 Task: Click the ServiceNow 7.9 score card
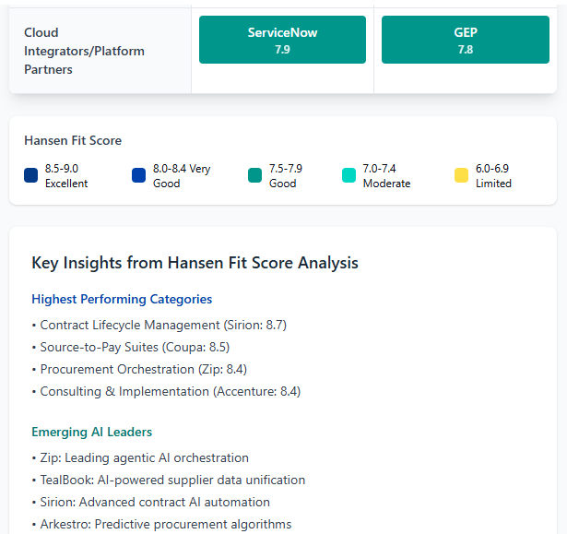click(x=282, y=41)
